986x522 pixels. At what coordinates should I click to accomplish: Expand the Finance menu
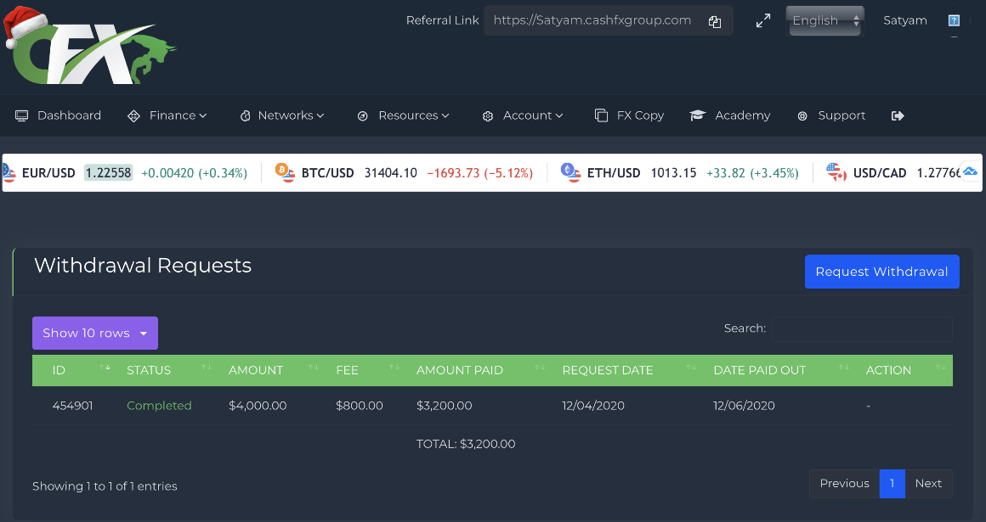168,115
